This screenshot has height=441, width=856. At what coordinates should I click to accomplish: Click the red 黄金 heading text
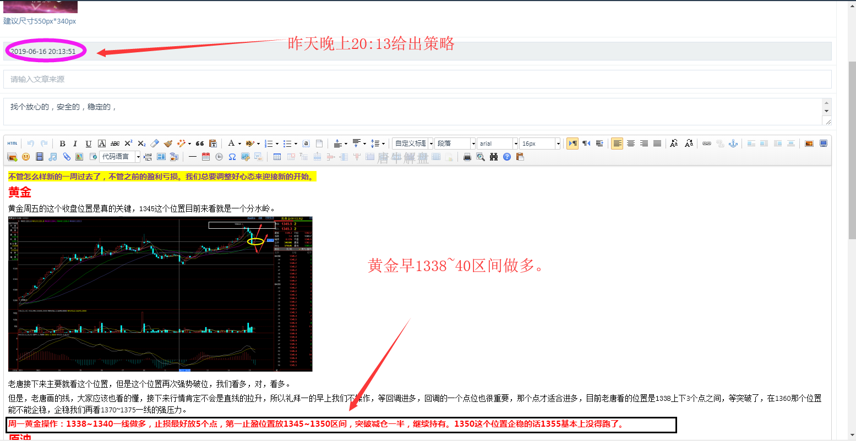(x=20, y=192)
